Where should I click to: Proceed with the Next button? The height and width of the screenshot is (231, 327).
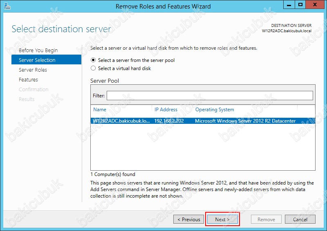coord(222,219)
